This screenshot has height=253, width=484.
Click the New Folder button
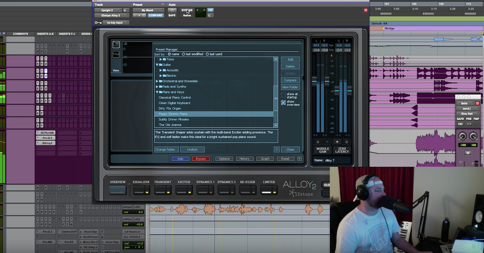click(290, 87)
